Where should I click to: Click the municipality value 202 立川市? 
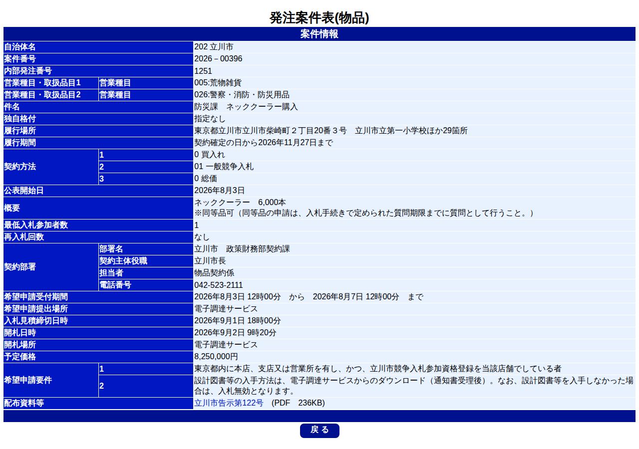[214, 47]
